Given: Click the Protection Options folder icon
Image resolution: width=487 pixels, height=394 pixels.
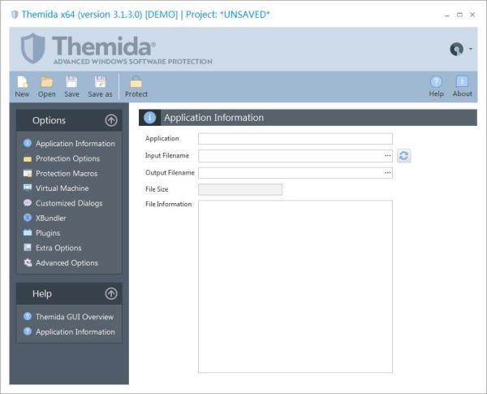Looking at the screenshot, I should (28, 159).
